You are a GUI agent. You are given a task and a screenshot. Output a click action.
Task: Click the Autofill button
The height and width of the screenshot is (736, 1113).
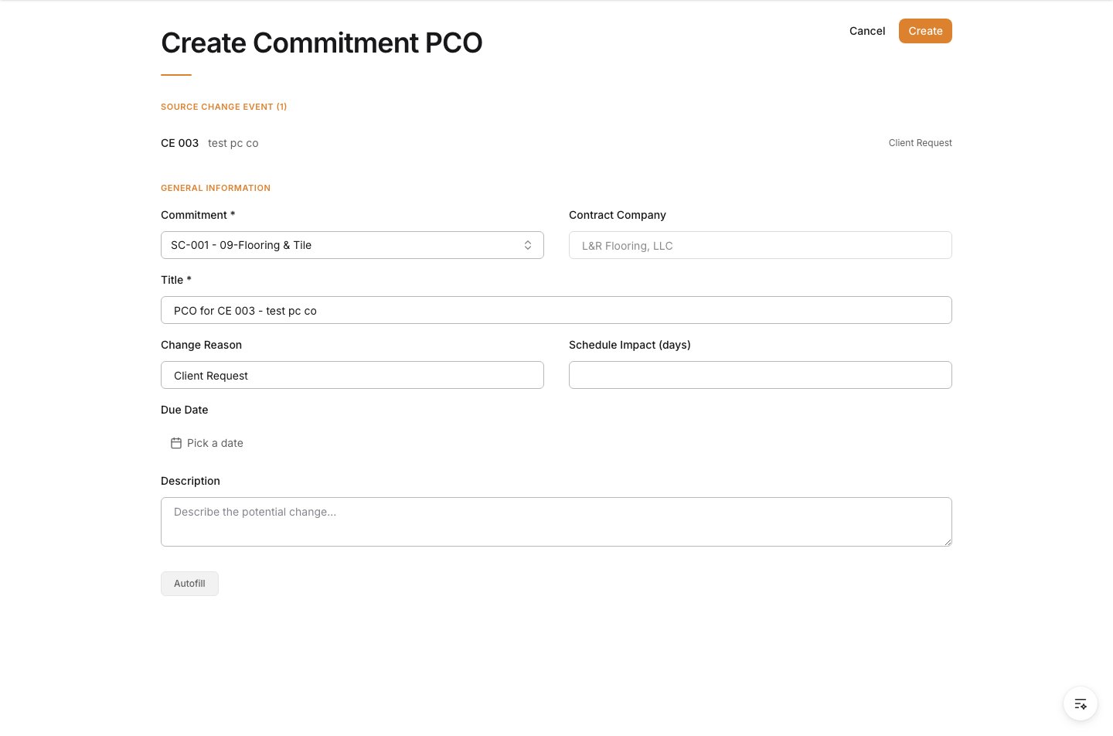coord(189,584)
